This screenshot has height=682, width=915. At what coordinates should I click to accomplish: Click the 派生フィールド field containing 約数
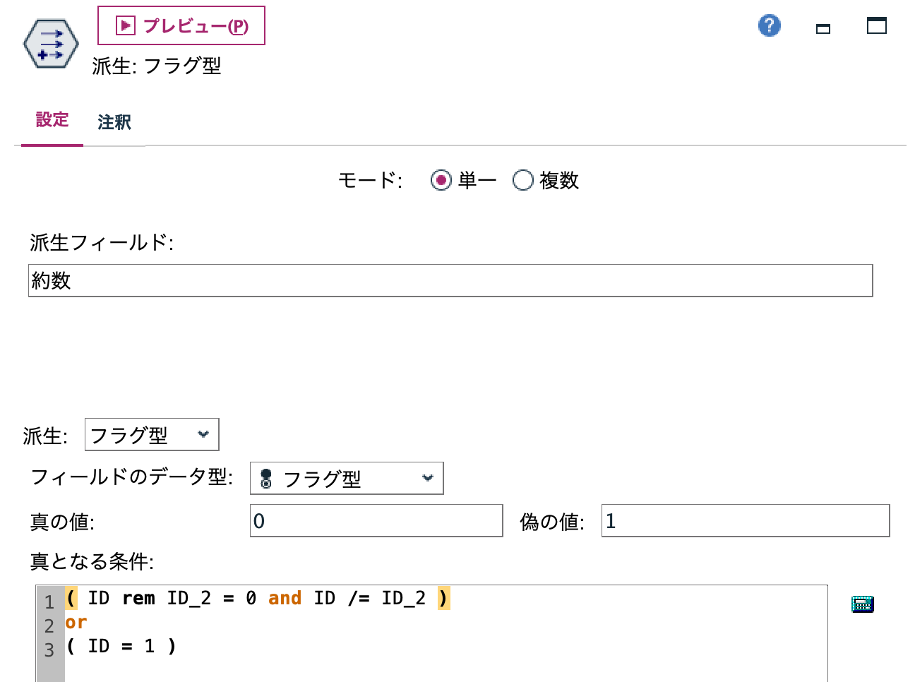pyautogui.click(x=452, y=280)
